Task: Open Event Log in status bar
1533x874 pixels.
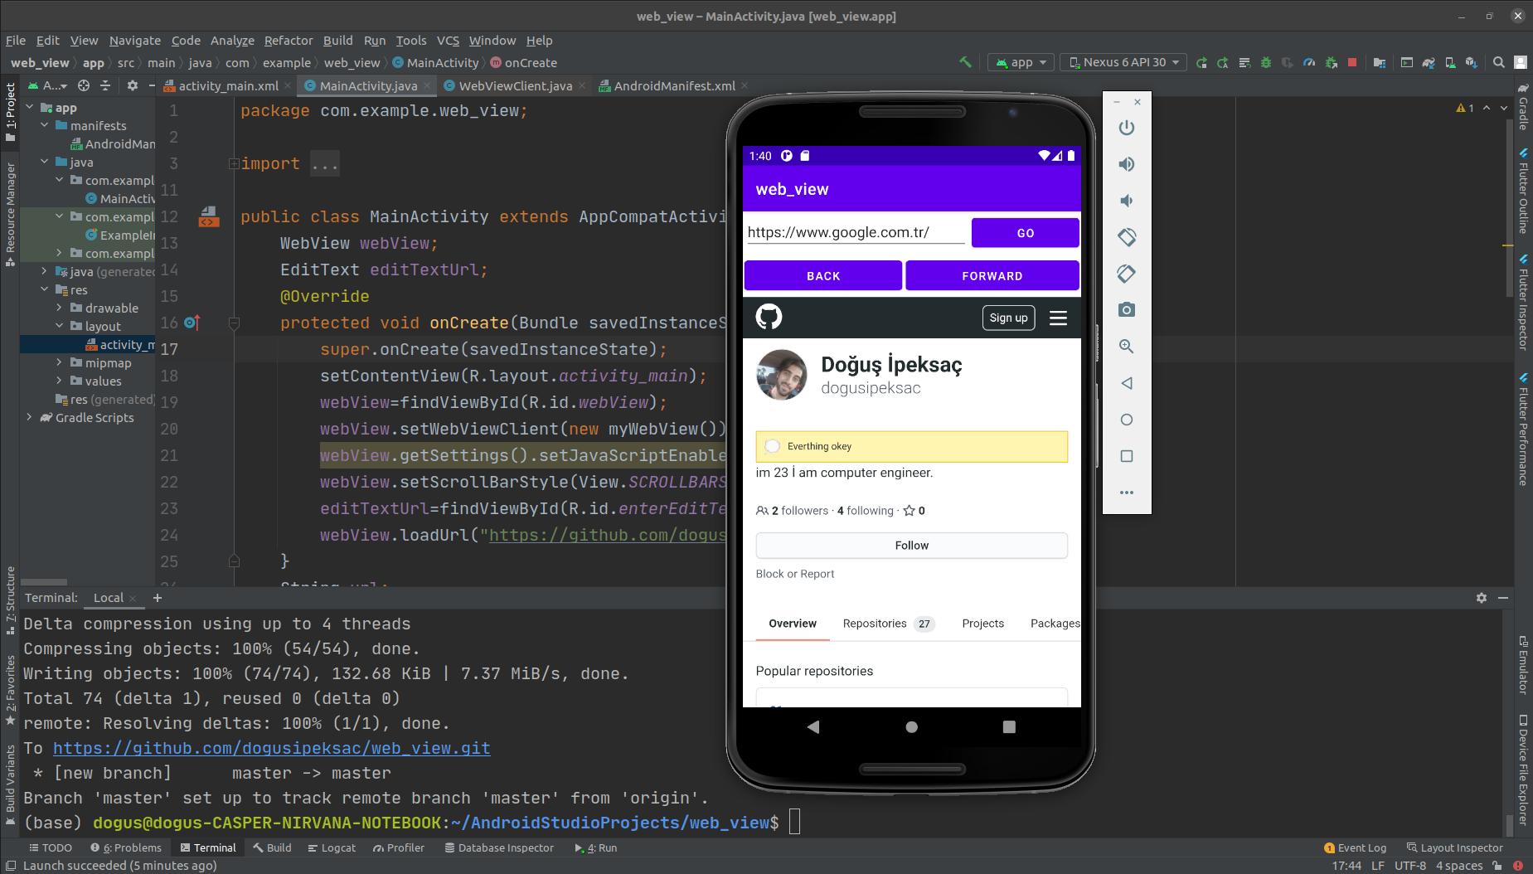Action: pos(1355,847)
